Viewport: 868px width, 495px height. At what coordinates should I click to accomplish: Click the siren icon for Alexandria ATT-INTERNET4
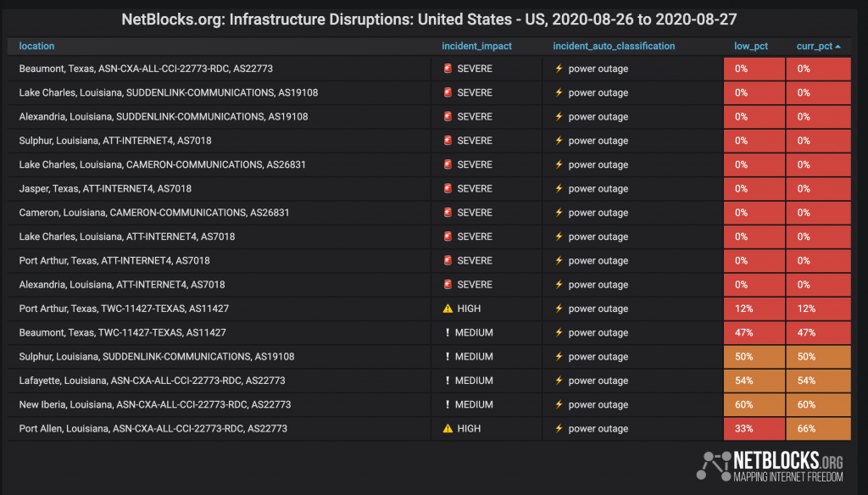click(x=448, y=285)
